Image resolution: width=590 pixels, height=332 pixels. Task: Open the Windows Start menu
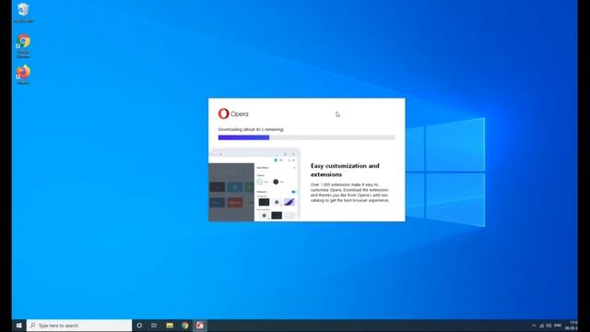[x=18, y=326]
